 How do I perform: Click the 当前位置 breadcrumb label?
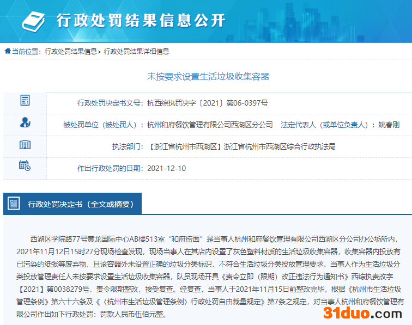25,52
